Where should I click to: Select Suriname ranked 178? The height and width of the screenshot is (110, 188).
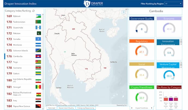pyautogui.click(x=23, y=68)
